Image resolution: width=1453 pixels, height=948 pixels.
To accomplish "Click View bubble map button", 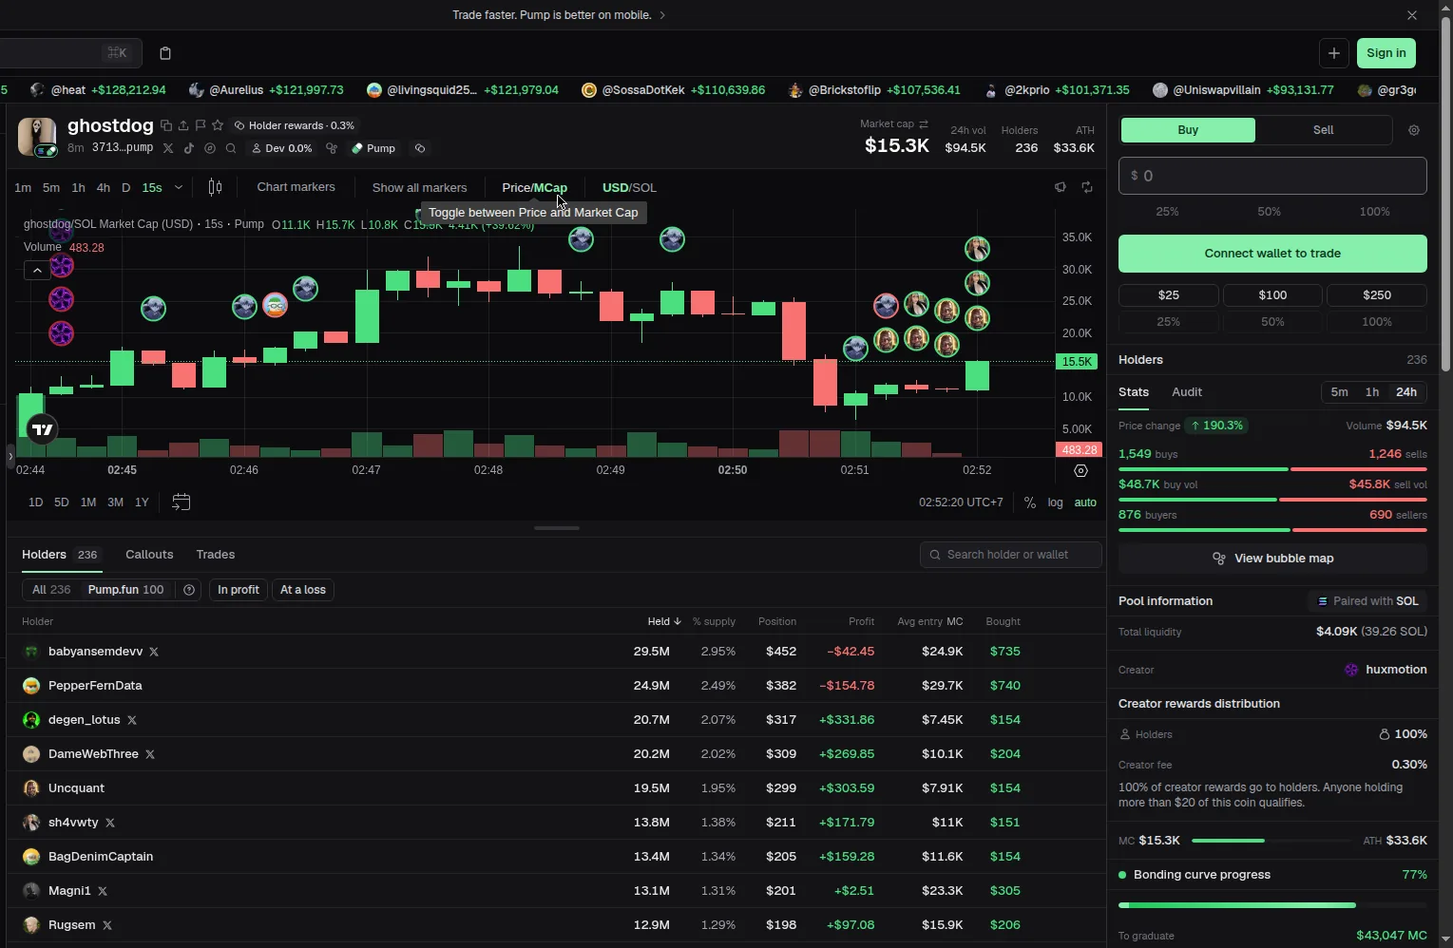I will click(1272, 559).
